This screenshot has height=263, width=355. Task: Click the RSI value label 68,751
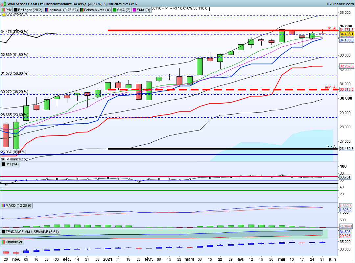point(345,177)
